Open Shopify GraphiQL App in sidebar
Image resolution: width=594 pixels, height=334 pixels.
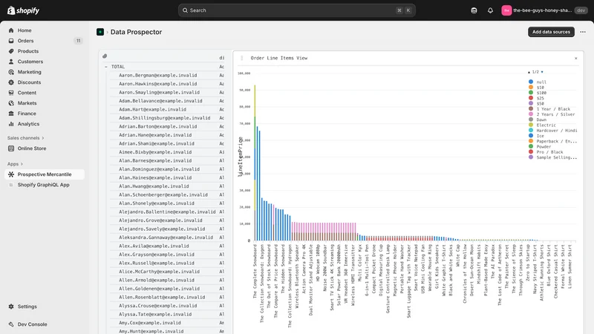45,185
